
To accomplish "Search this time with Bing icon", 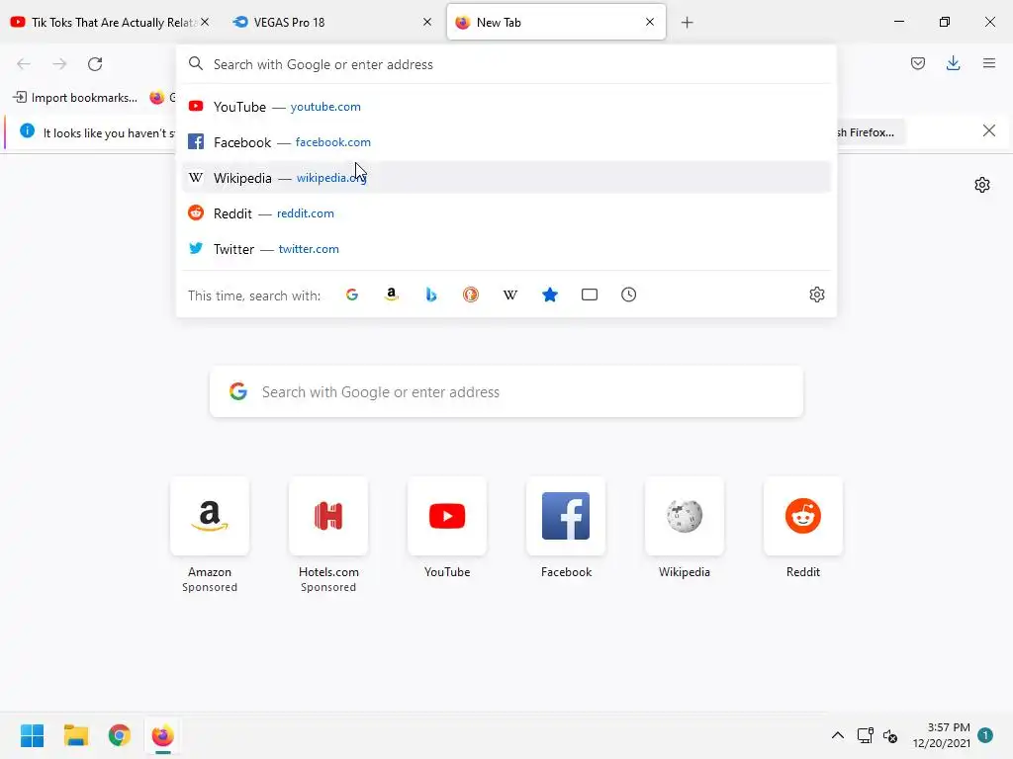I will [431, 295].
